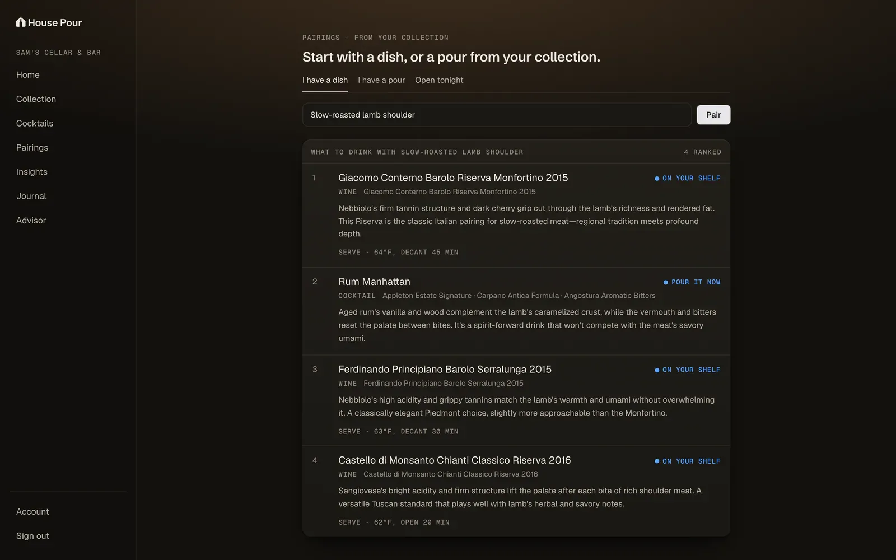Click the Rum Manhattan ingredients line

519,296
